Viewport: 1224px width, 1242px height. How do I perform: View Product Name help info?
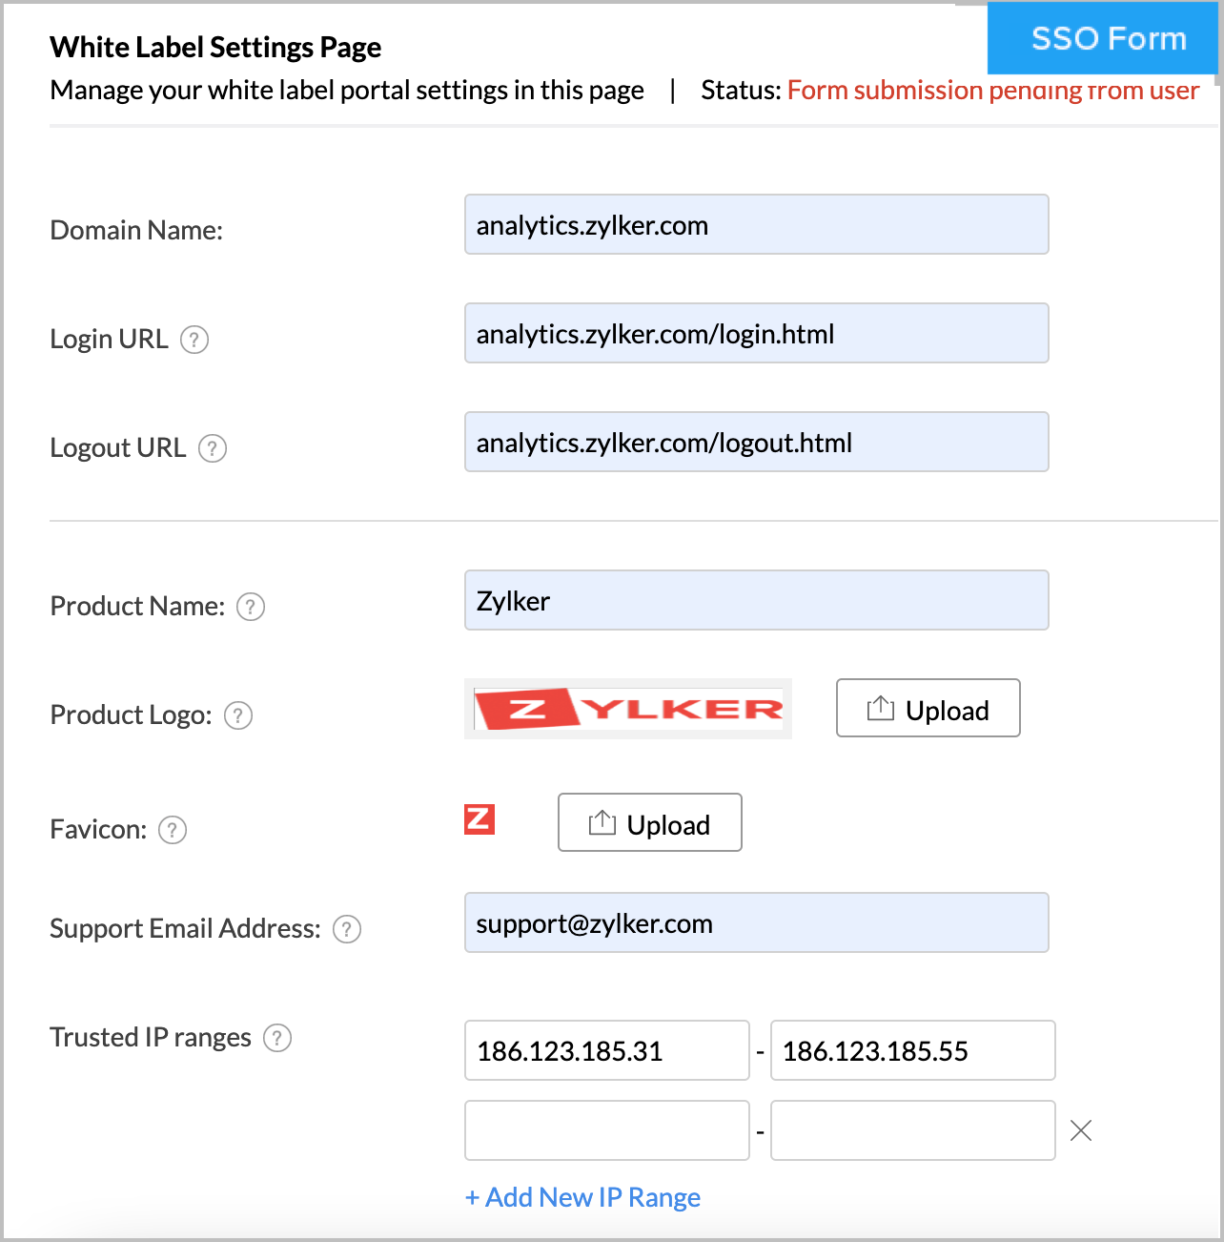click(x=250, y=607)
